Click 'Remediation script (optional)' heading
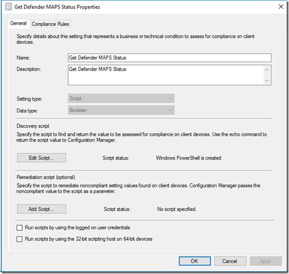 pos(46,177)
